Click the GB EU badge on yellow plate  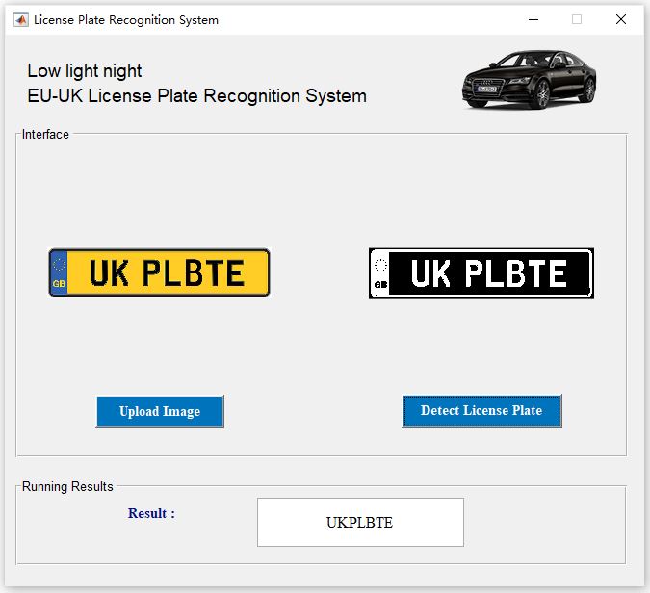[59, 273]
